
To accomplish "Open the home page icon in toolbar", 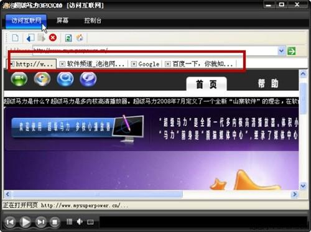I will pyautogui.click(x=80, y=38).
